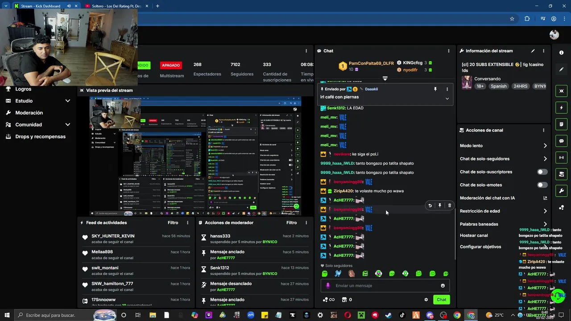The image size is (571, 321).
Task: Click the APAGADO Multistream badge
Action: 171,65
